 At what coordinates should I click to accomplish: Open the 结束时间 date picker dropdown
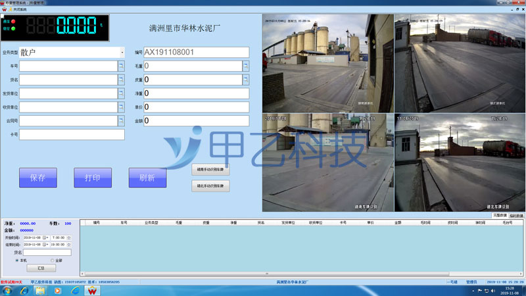point(46,245)
